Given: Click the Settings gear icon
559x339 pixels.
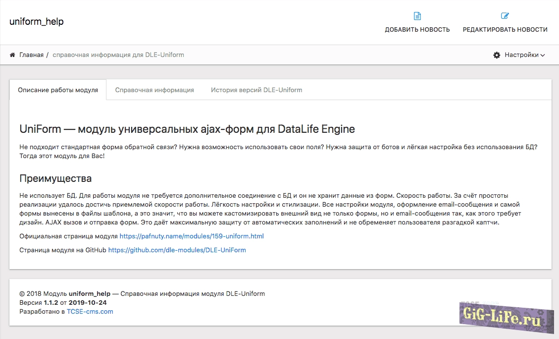Looking at the screenshot, I should click(x=497, y=55).
